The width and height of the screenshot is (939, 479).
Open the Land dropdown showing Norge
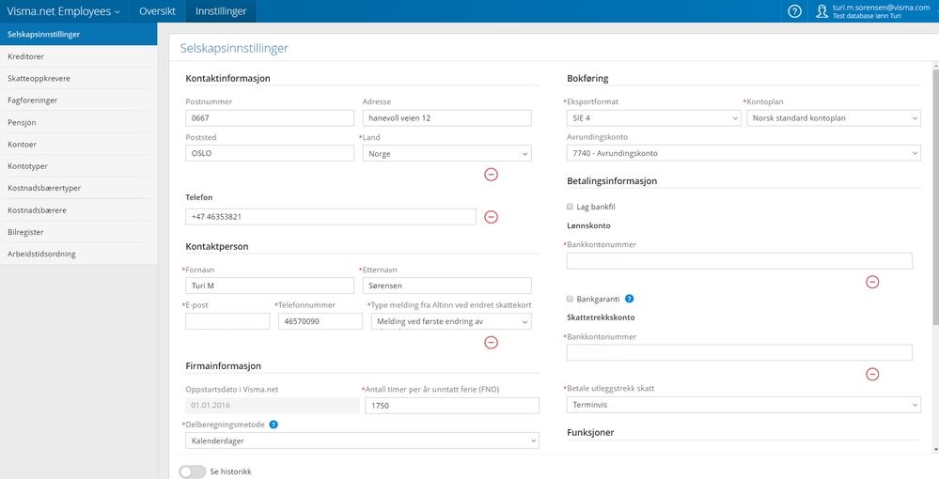446,154
